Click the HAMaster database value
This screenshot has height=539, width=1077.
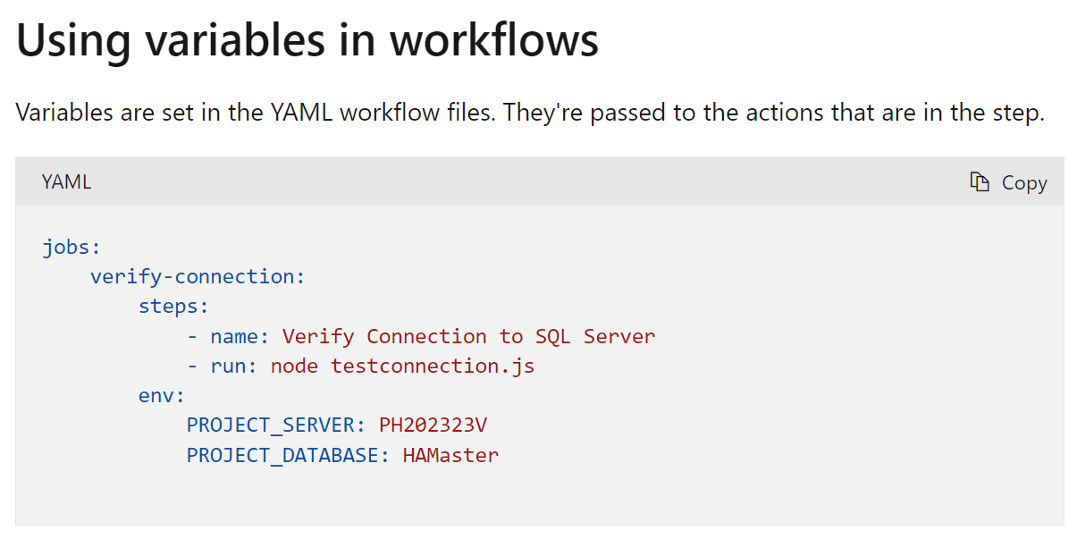[450, 455]
